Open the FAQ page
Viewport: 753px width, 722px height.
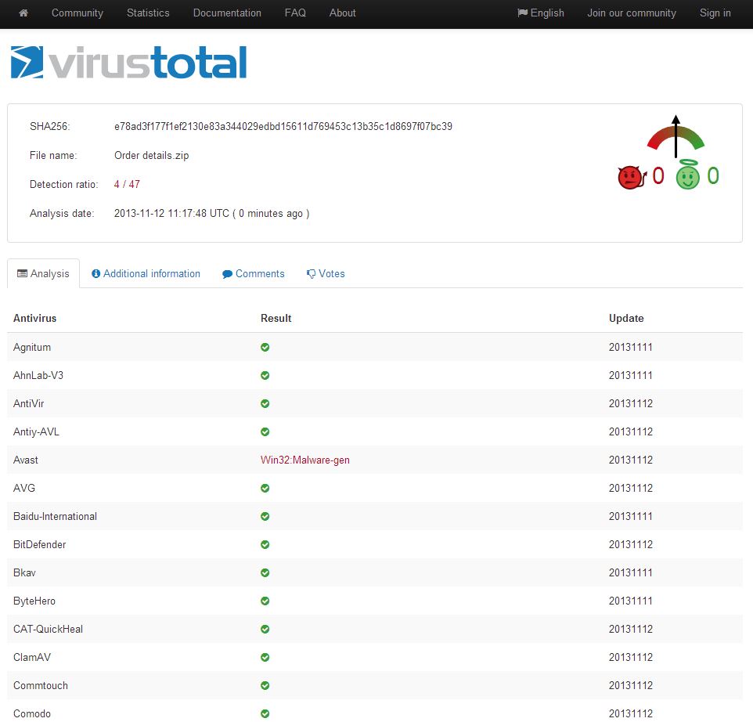coord(295,13)
